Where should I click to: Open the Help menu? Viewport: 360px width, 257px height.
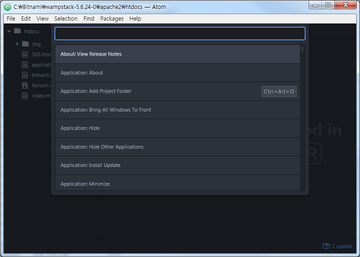(135, 19)
